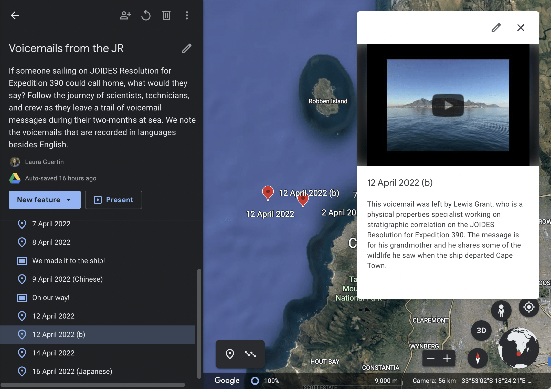Click the Google Drive auto-saved icon
This screenshot has width=551, height=389.
(15, 178)
